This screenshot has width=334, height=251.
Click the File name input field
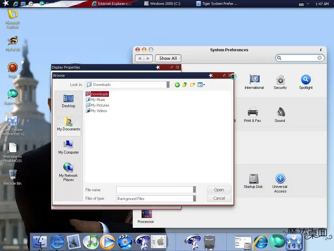[x=155, y=190]
